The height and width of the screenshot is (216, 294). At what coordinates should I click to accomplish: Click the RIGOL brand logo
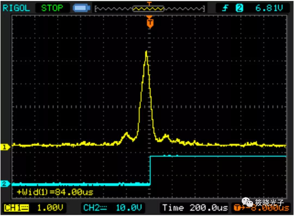(x=16, y=8)
